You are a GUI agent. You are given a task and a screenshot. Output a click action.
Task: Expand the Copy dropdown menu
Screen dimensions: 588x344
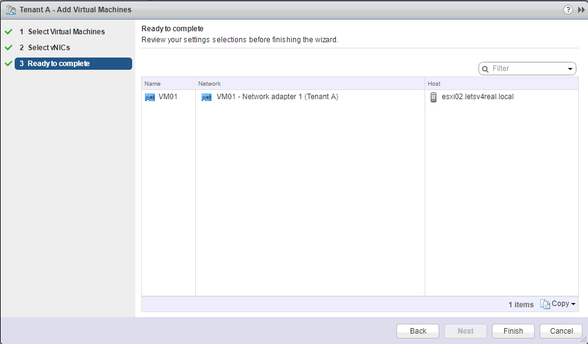(x=573, y=304)
